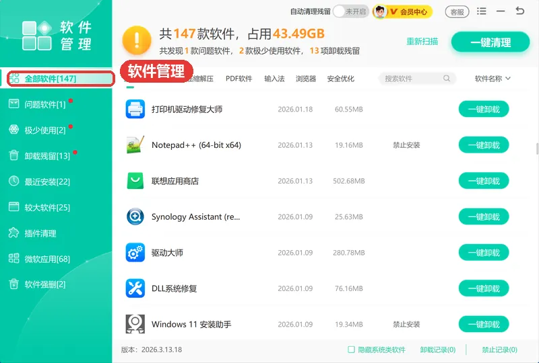539x363 pixels.
Task: Click the 问题软件 sidebar icon
Action: coord(13,104)
